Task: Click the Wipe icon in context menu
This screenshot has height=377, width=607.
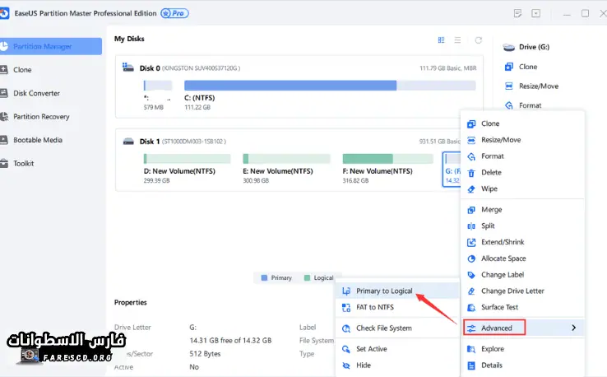Action: pyautogui.click(x=471, y=188)
